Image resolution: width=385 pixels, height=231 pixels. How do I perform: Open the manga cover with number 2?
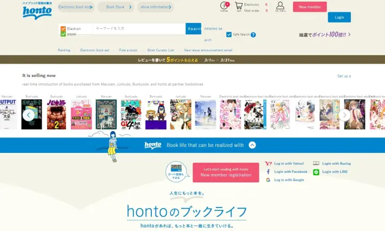pyautogui.click(x=57, y=114)
